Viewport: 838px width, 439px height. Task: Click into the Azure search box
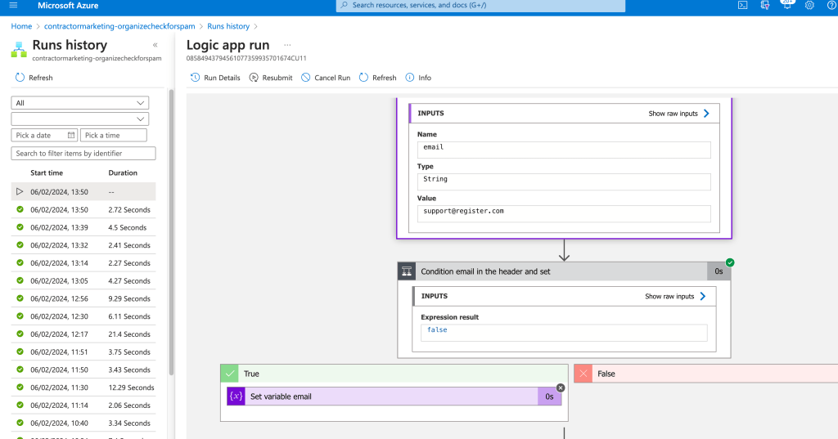click(x=481, y=6)
